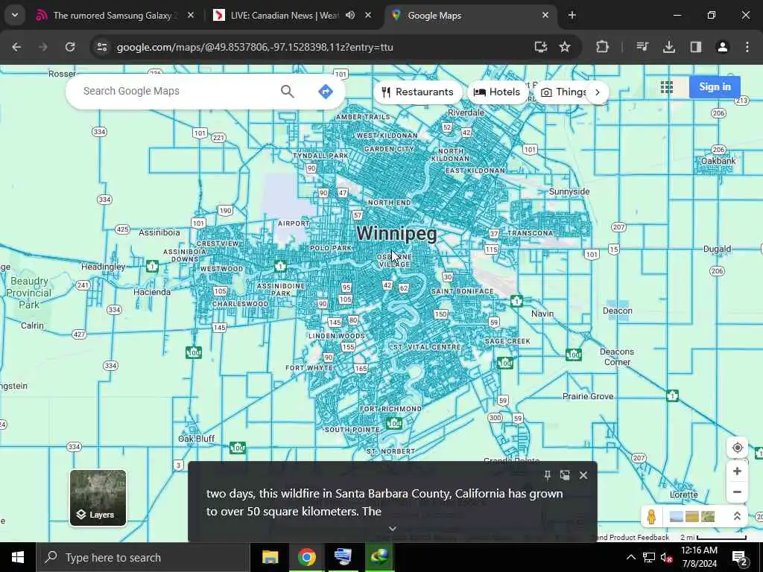
Task: Install Google Maps app icon
Action: pos(541,47)
